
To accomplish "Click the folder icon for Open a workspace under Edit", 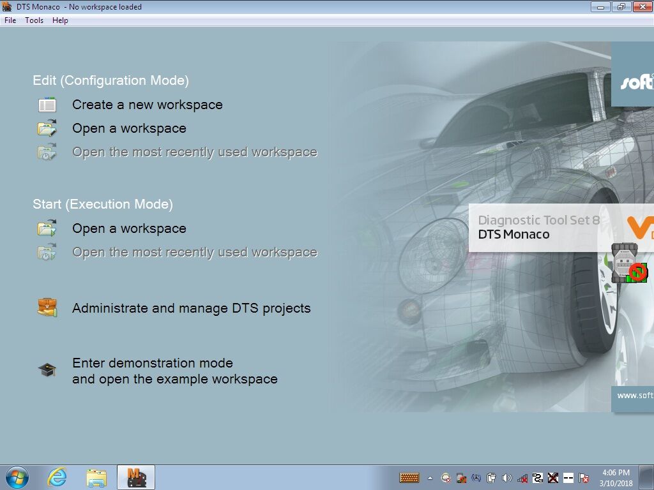I will 47,128.
